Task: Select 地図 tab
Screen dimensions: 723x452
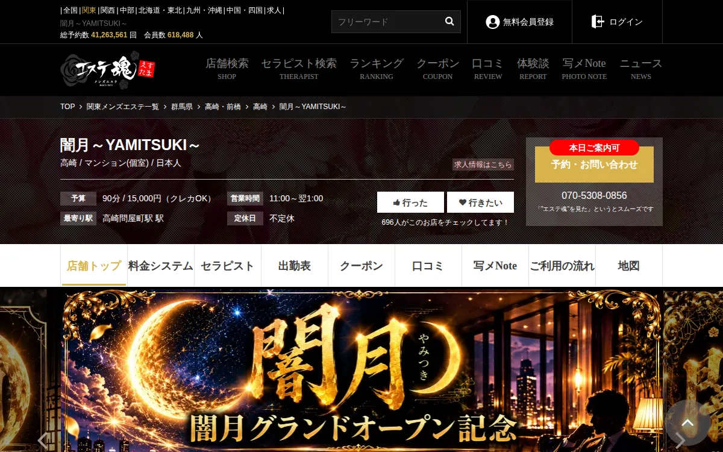Action: click(629, 266)
